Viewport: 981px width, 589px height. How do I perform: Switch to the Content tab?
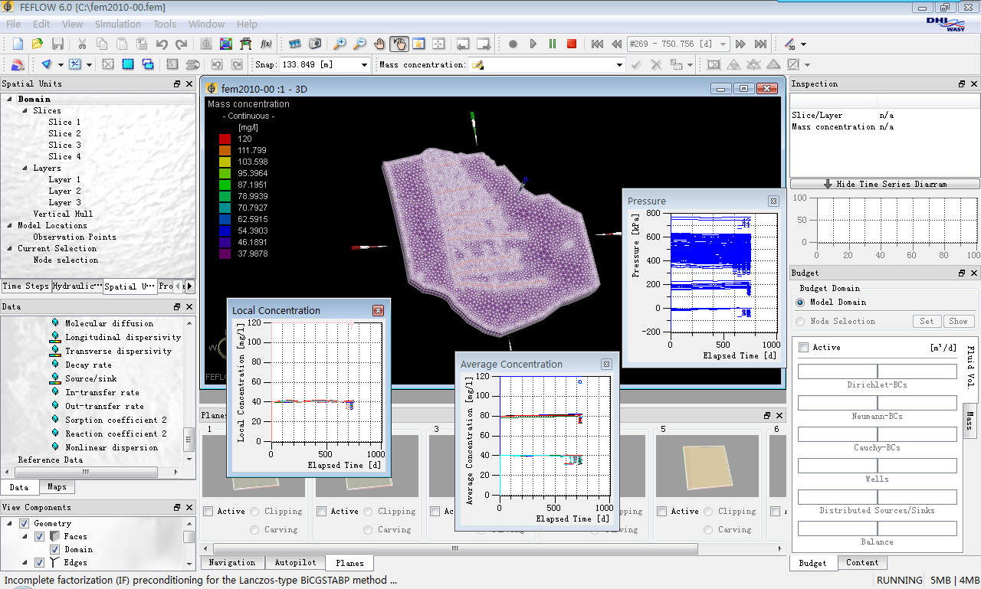click(x=862, y=563)
